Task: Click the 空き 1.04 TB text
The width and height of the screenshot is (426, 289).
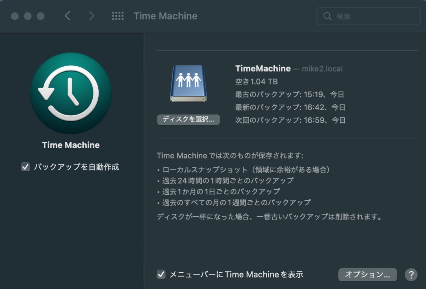Action: pyautogui.click(x=257, y=82)
